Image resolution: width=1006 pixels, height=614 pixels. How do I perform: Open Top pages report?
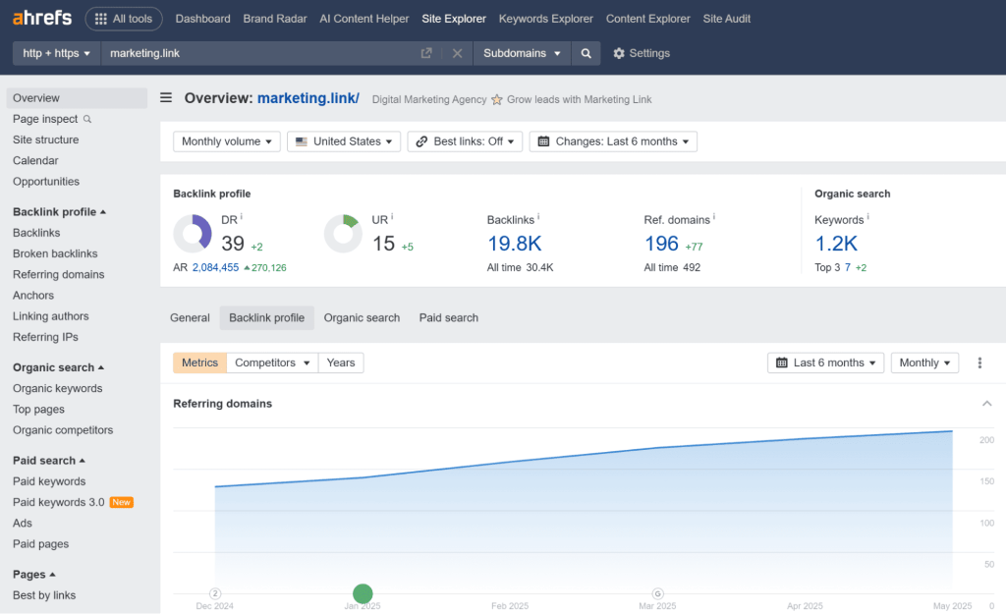coord(38,410)
